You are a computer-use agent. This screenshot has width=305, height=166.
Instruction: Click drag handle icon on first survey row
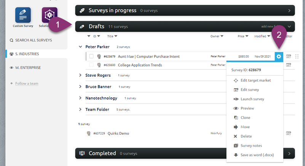tap(297, 56)
